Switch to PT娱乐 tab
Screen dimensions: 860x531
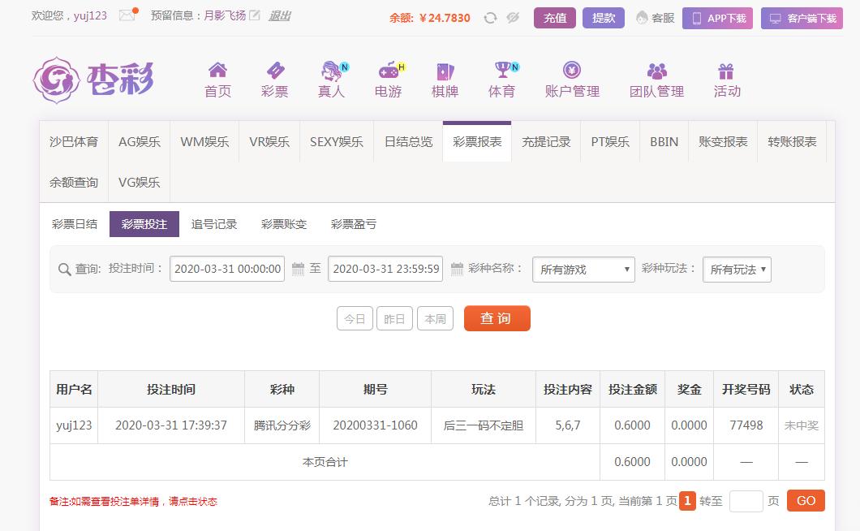tap(610, 141)
